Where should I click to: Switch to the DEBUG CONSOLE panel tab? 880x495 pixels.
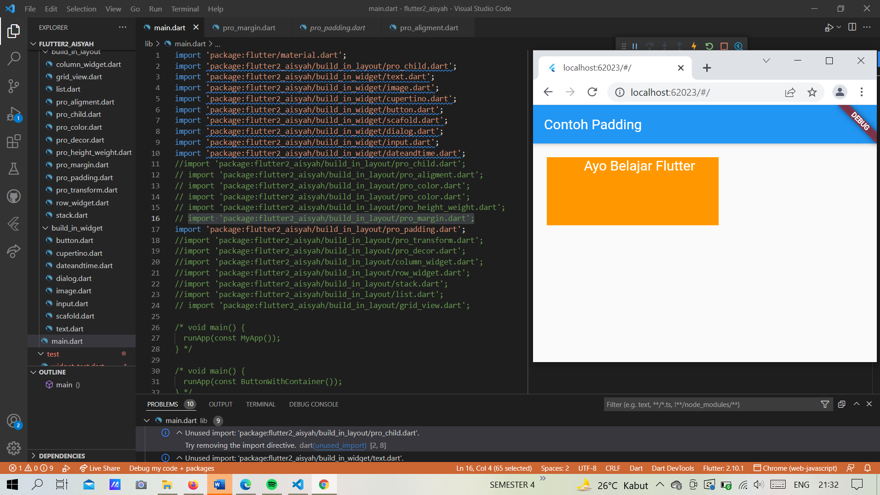(313, 404)
